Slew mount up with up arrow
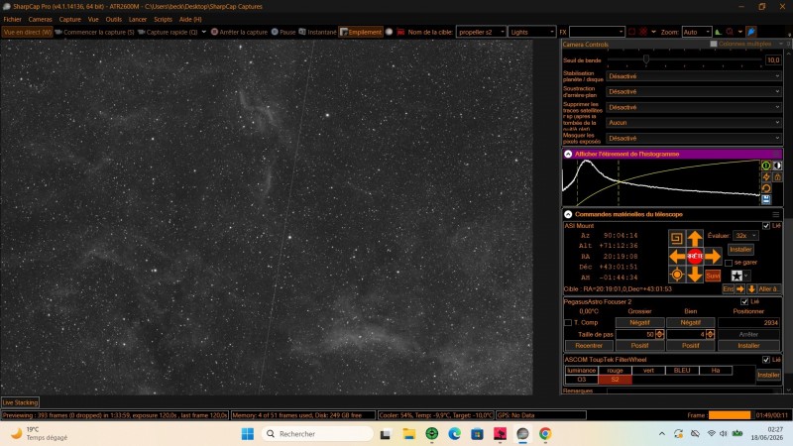 (x=695, y=238)
